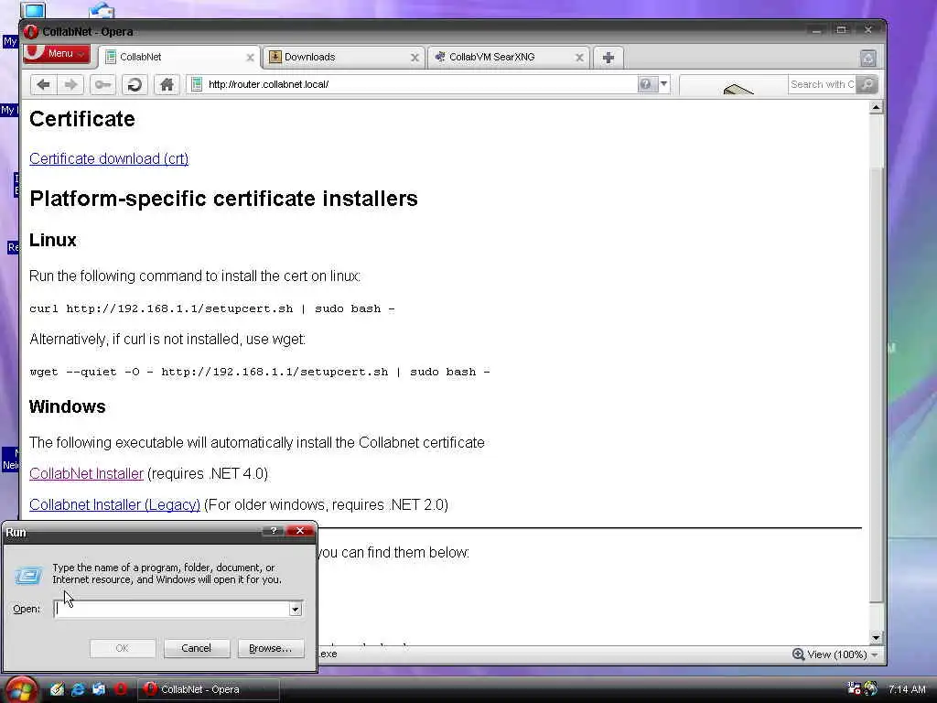Click the wget --quiet command text
Viewport: 937px width, 703px height.
(259, 372)
